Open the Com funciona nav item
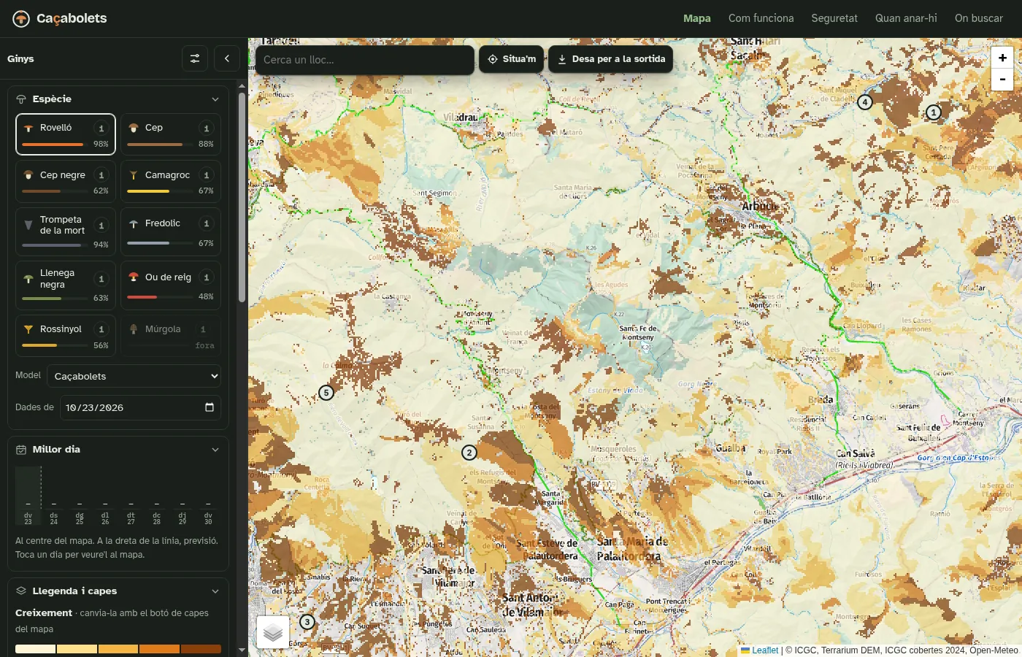The image size is (1022, 657). 761,18
